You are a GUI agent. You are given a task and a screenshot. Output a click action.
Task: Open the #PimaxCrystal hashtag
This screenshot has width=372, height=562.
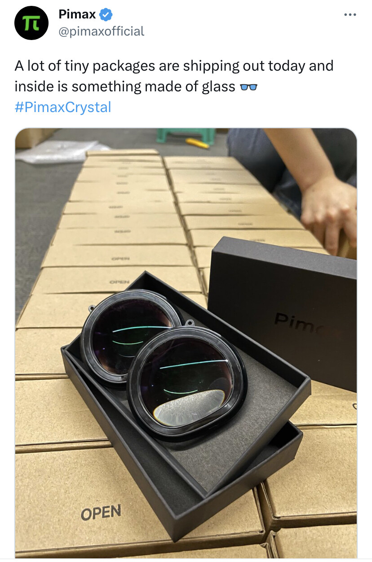coord(62,107)
